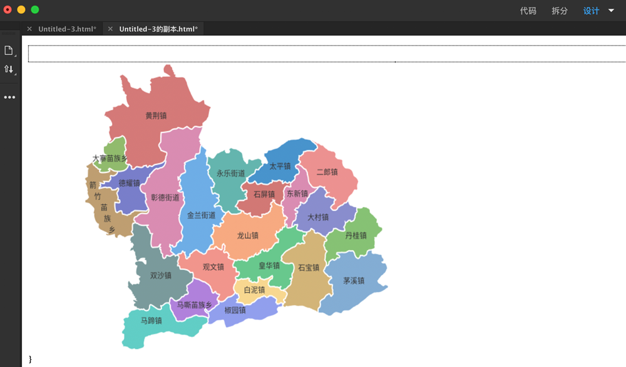Select the Untitled-3的副本.html tab
Viewport: 626px width, 367px height.
tap(158, 29)
